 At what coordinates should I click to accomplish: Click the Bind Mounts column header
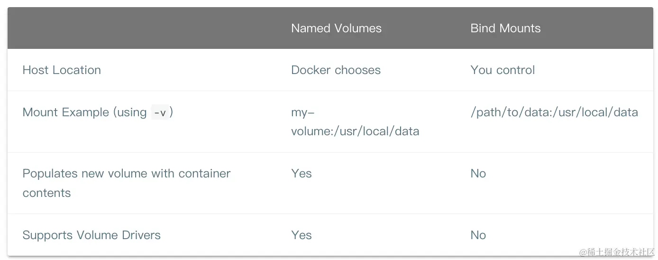(505, 28)
